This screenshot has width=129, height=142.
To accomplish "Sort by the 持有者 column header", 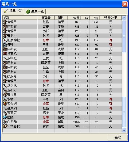I will [46, 18].
